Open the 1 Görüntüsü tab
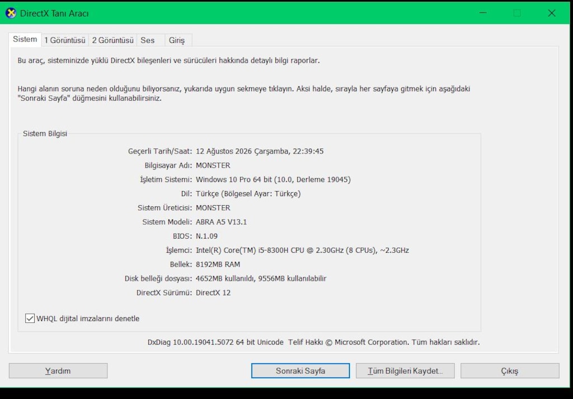The image size is (573, 399). coord(65,40)
